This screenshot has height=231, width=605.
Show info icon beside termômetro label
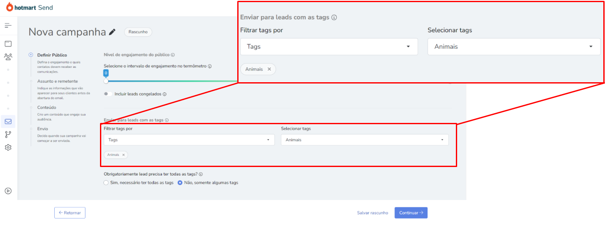(x=210, y=66)
